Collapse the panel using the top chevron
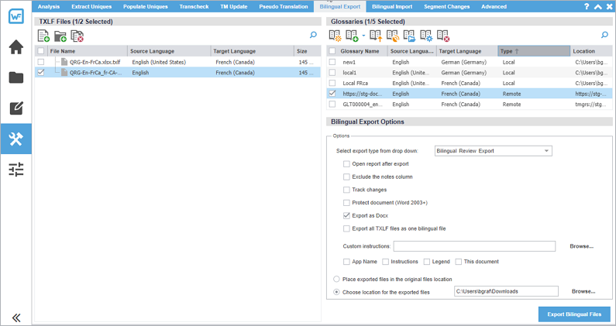 [598, 6]
